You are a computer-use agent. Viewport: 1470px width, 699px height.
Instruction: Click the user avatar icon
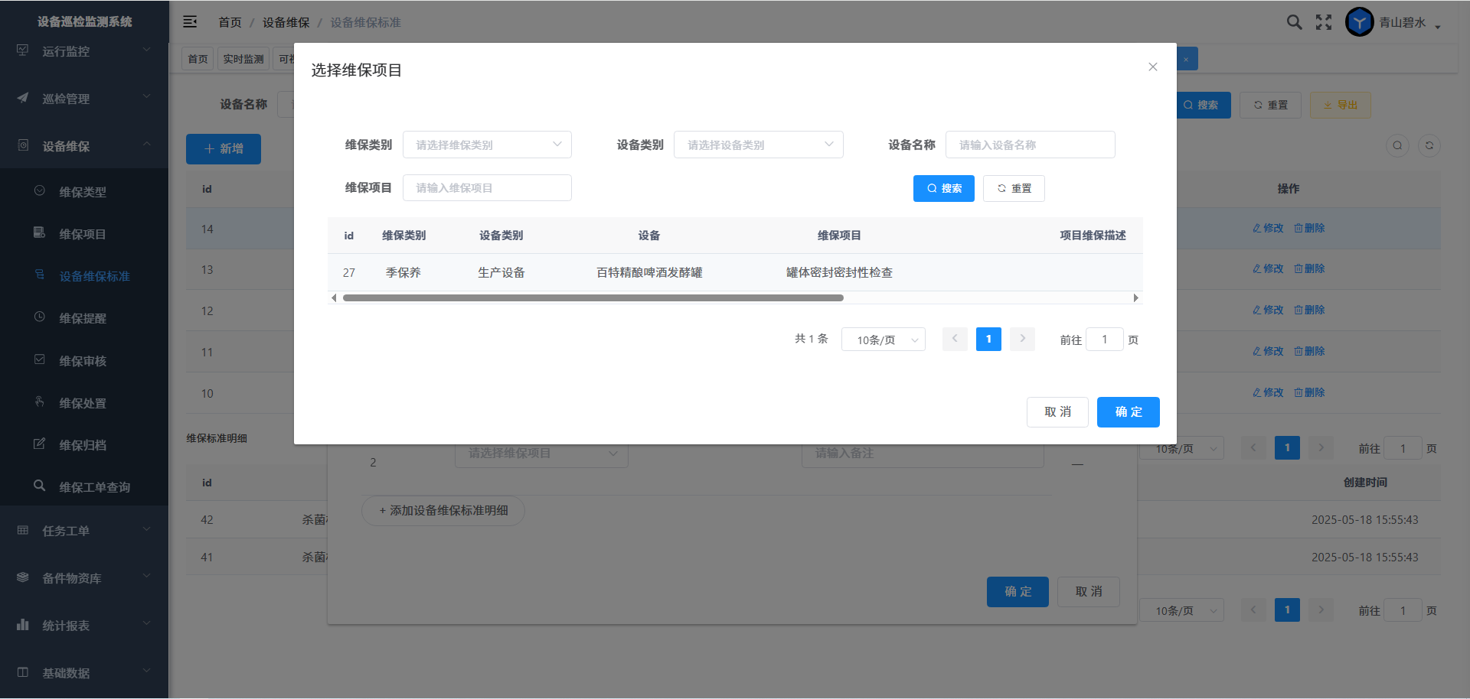pyautogui.click(x=1359, y=22)
